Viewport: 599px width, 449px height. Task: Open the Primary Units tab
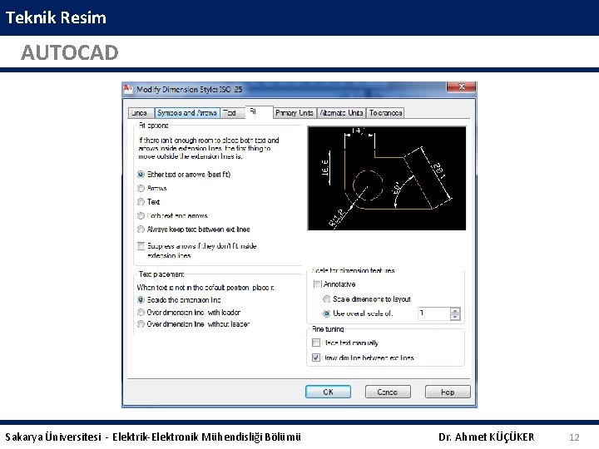point(295,113)
